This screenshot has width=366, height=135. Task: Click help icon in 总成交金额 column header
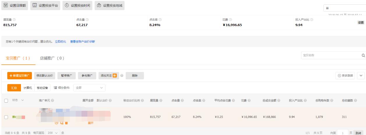click(x=279, y=101)
